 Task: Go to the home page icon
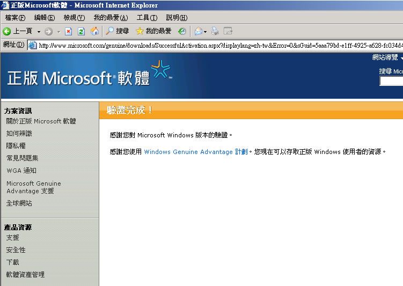tap(94, 31)
